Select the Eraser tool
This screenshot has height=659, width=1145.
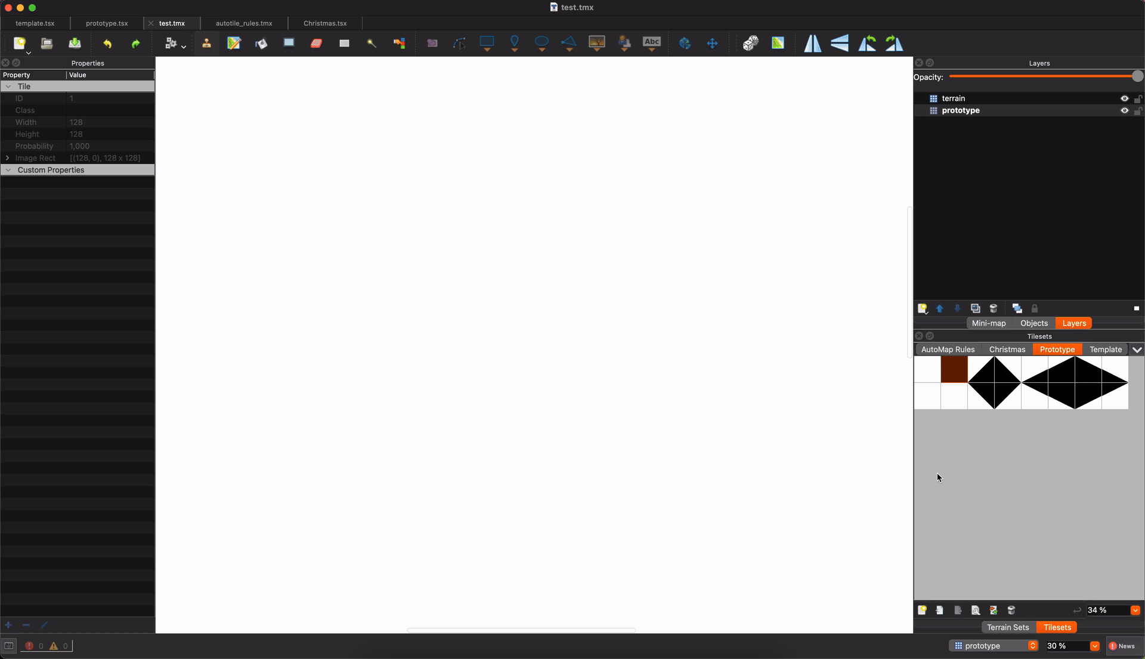click(316, 43)
